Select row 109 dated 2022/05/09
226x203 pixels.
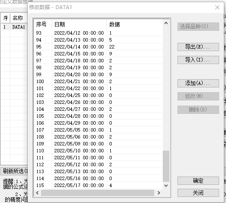[x=98, y=144]
